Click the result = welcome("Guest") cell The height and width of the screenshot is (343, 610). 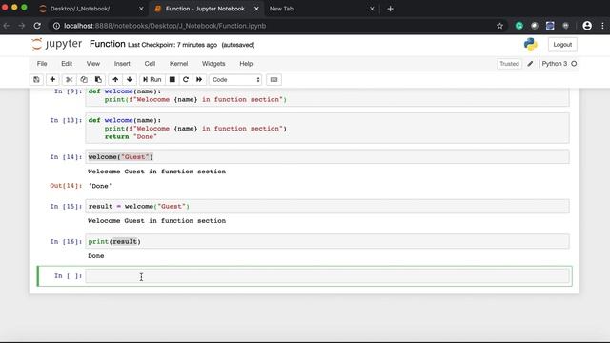click(327, 206)
